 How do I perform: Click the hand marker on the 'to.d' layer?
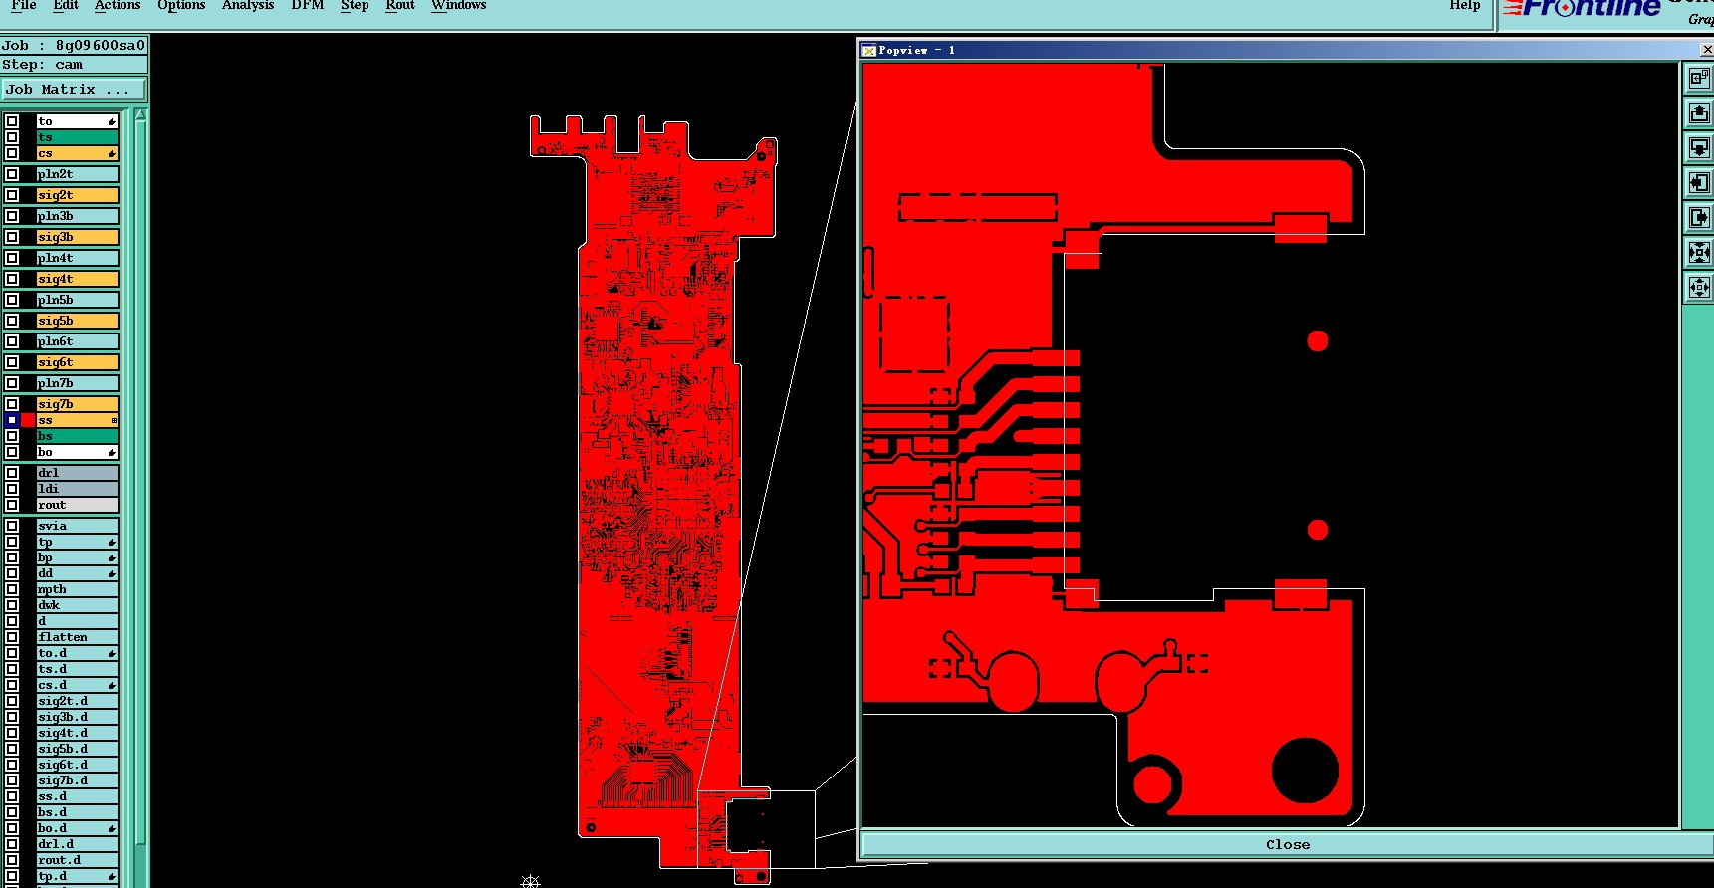click(112, 653)
